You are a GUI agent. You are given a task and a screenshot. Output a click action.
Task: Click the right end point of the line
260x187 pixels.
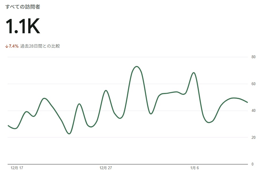coord(247,102)
